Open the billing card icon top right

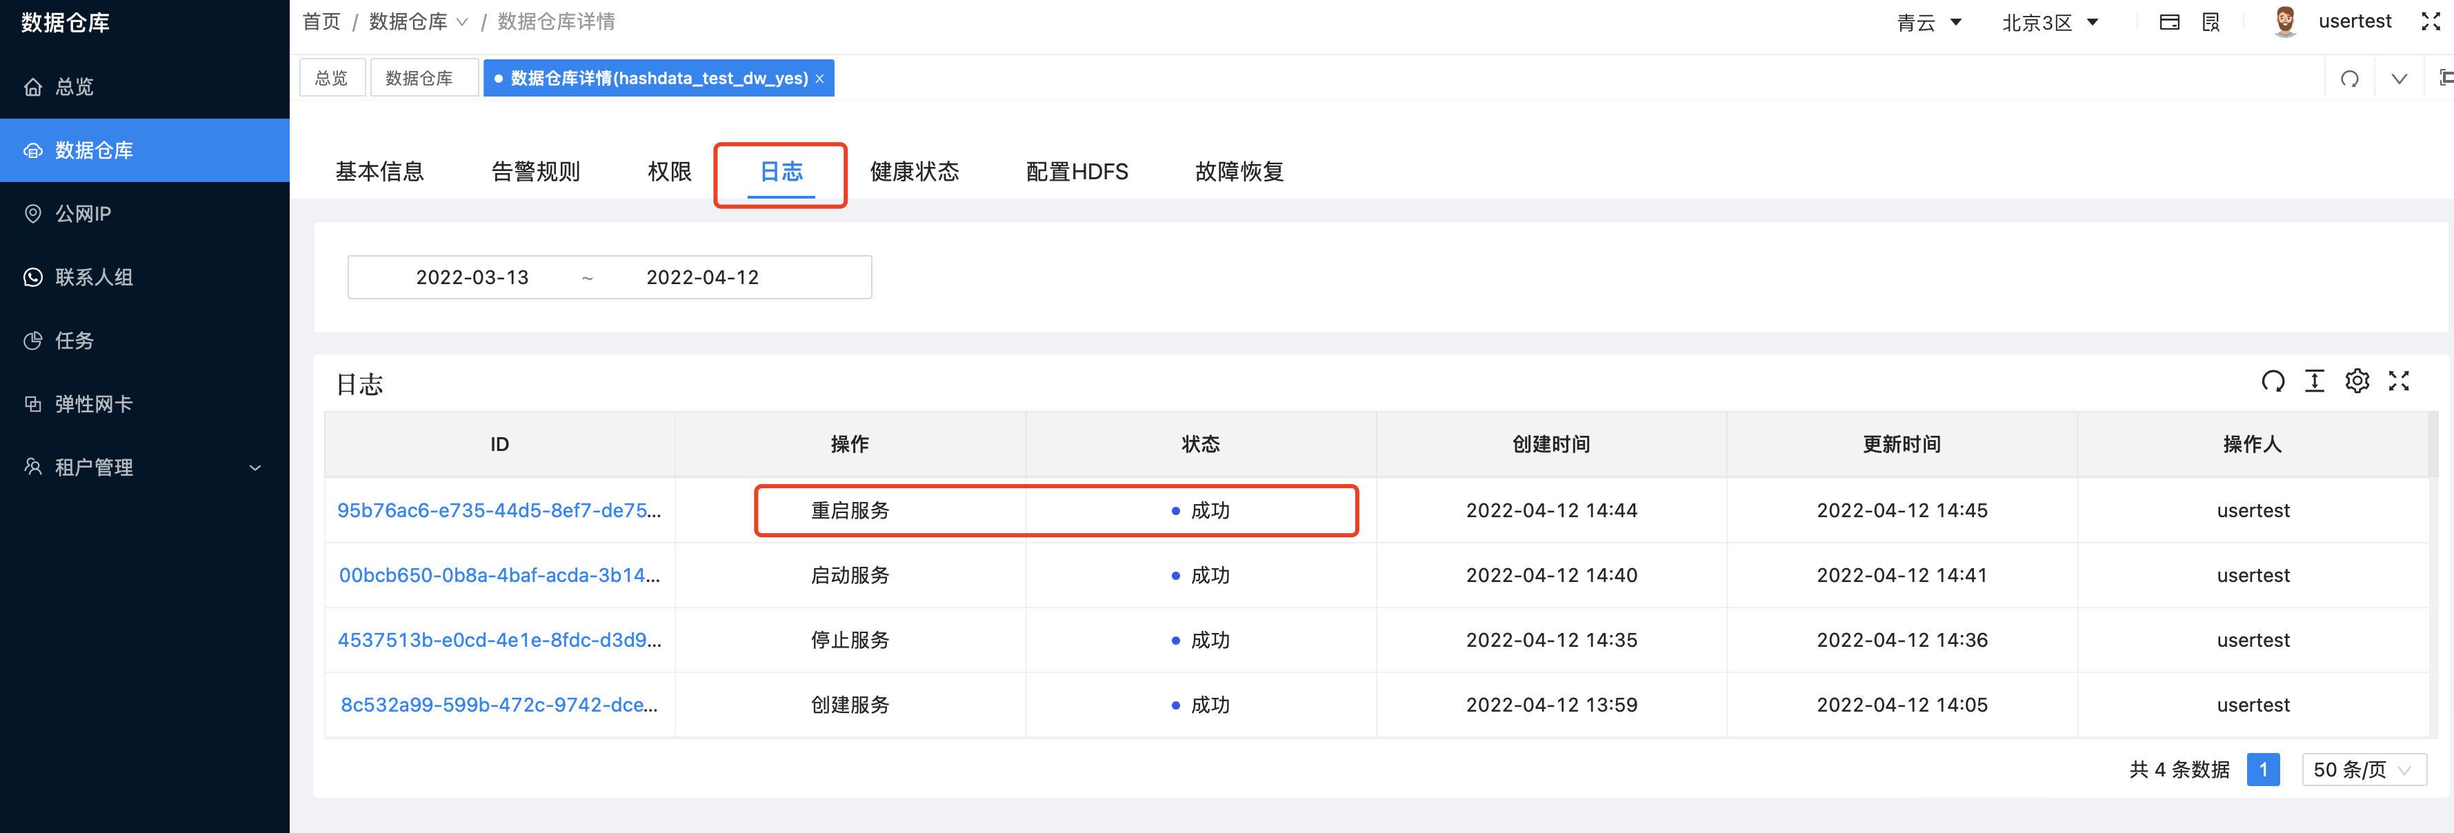[2169, 21]
